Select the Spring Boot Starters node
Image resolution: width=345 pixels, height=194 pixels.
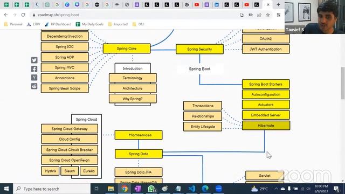[x=266, y=84]
